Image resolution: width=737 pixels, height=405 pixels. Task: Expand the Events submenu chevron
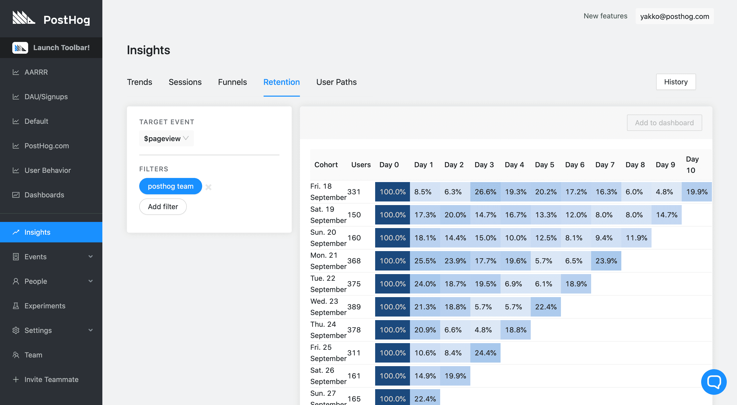click(90, 257)
